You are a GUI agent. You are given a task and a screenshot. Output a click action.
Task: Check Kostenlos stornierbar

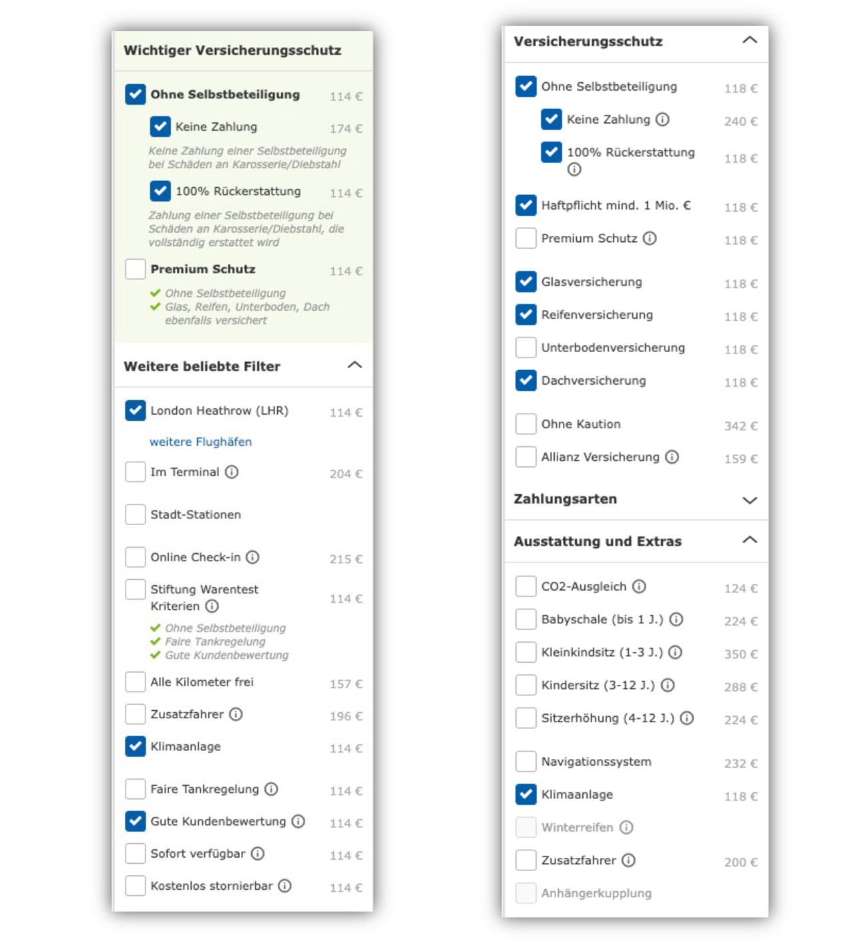[x=136, y=886]
